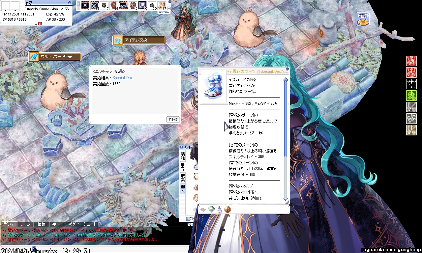Expand the ITEM hotbar dropdown

(164, 13)
